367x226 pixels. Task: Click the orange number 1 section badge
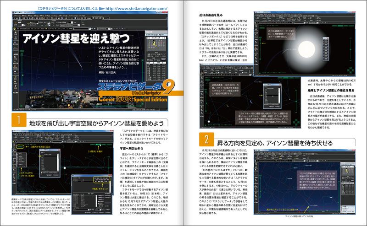coord(19,120)
